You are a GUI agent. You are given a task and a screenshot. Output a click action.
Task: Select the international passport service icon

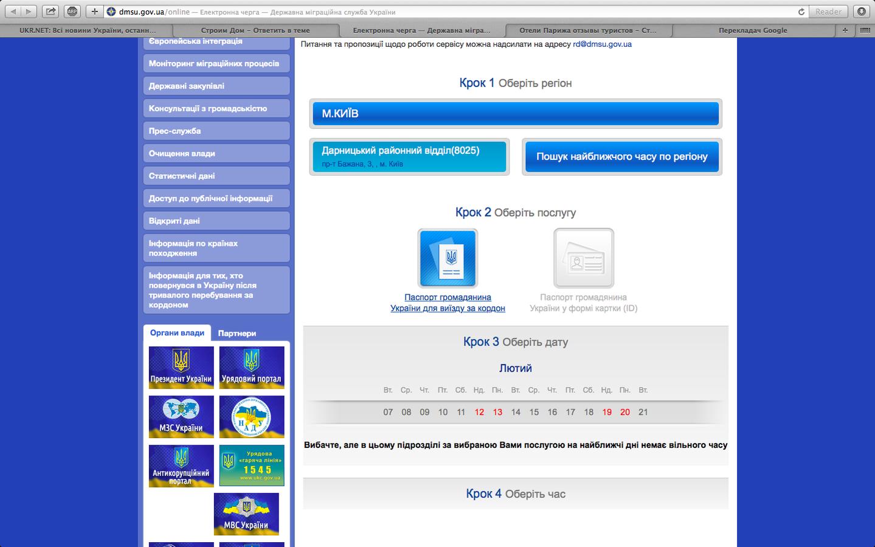click(448, 258)
